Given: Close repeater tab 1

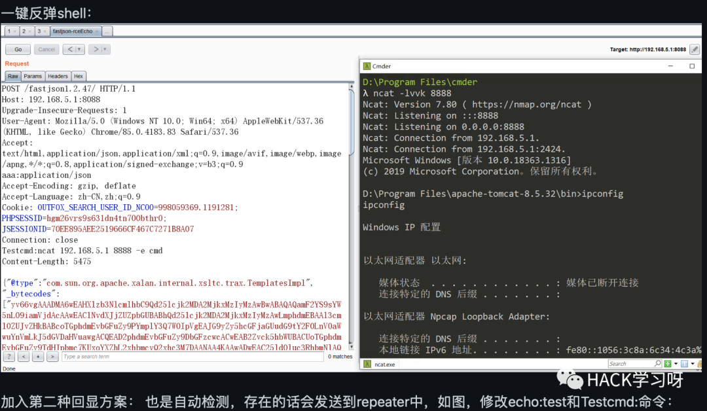Looking at the screenshot, I should point(15,31).
